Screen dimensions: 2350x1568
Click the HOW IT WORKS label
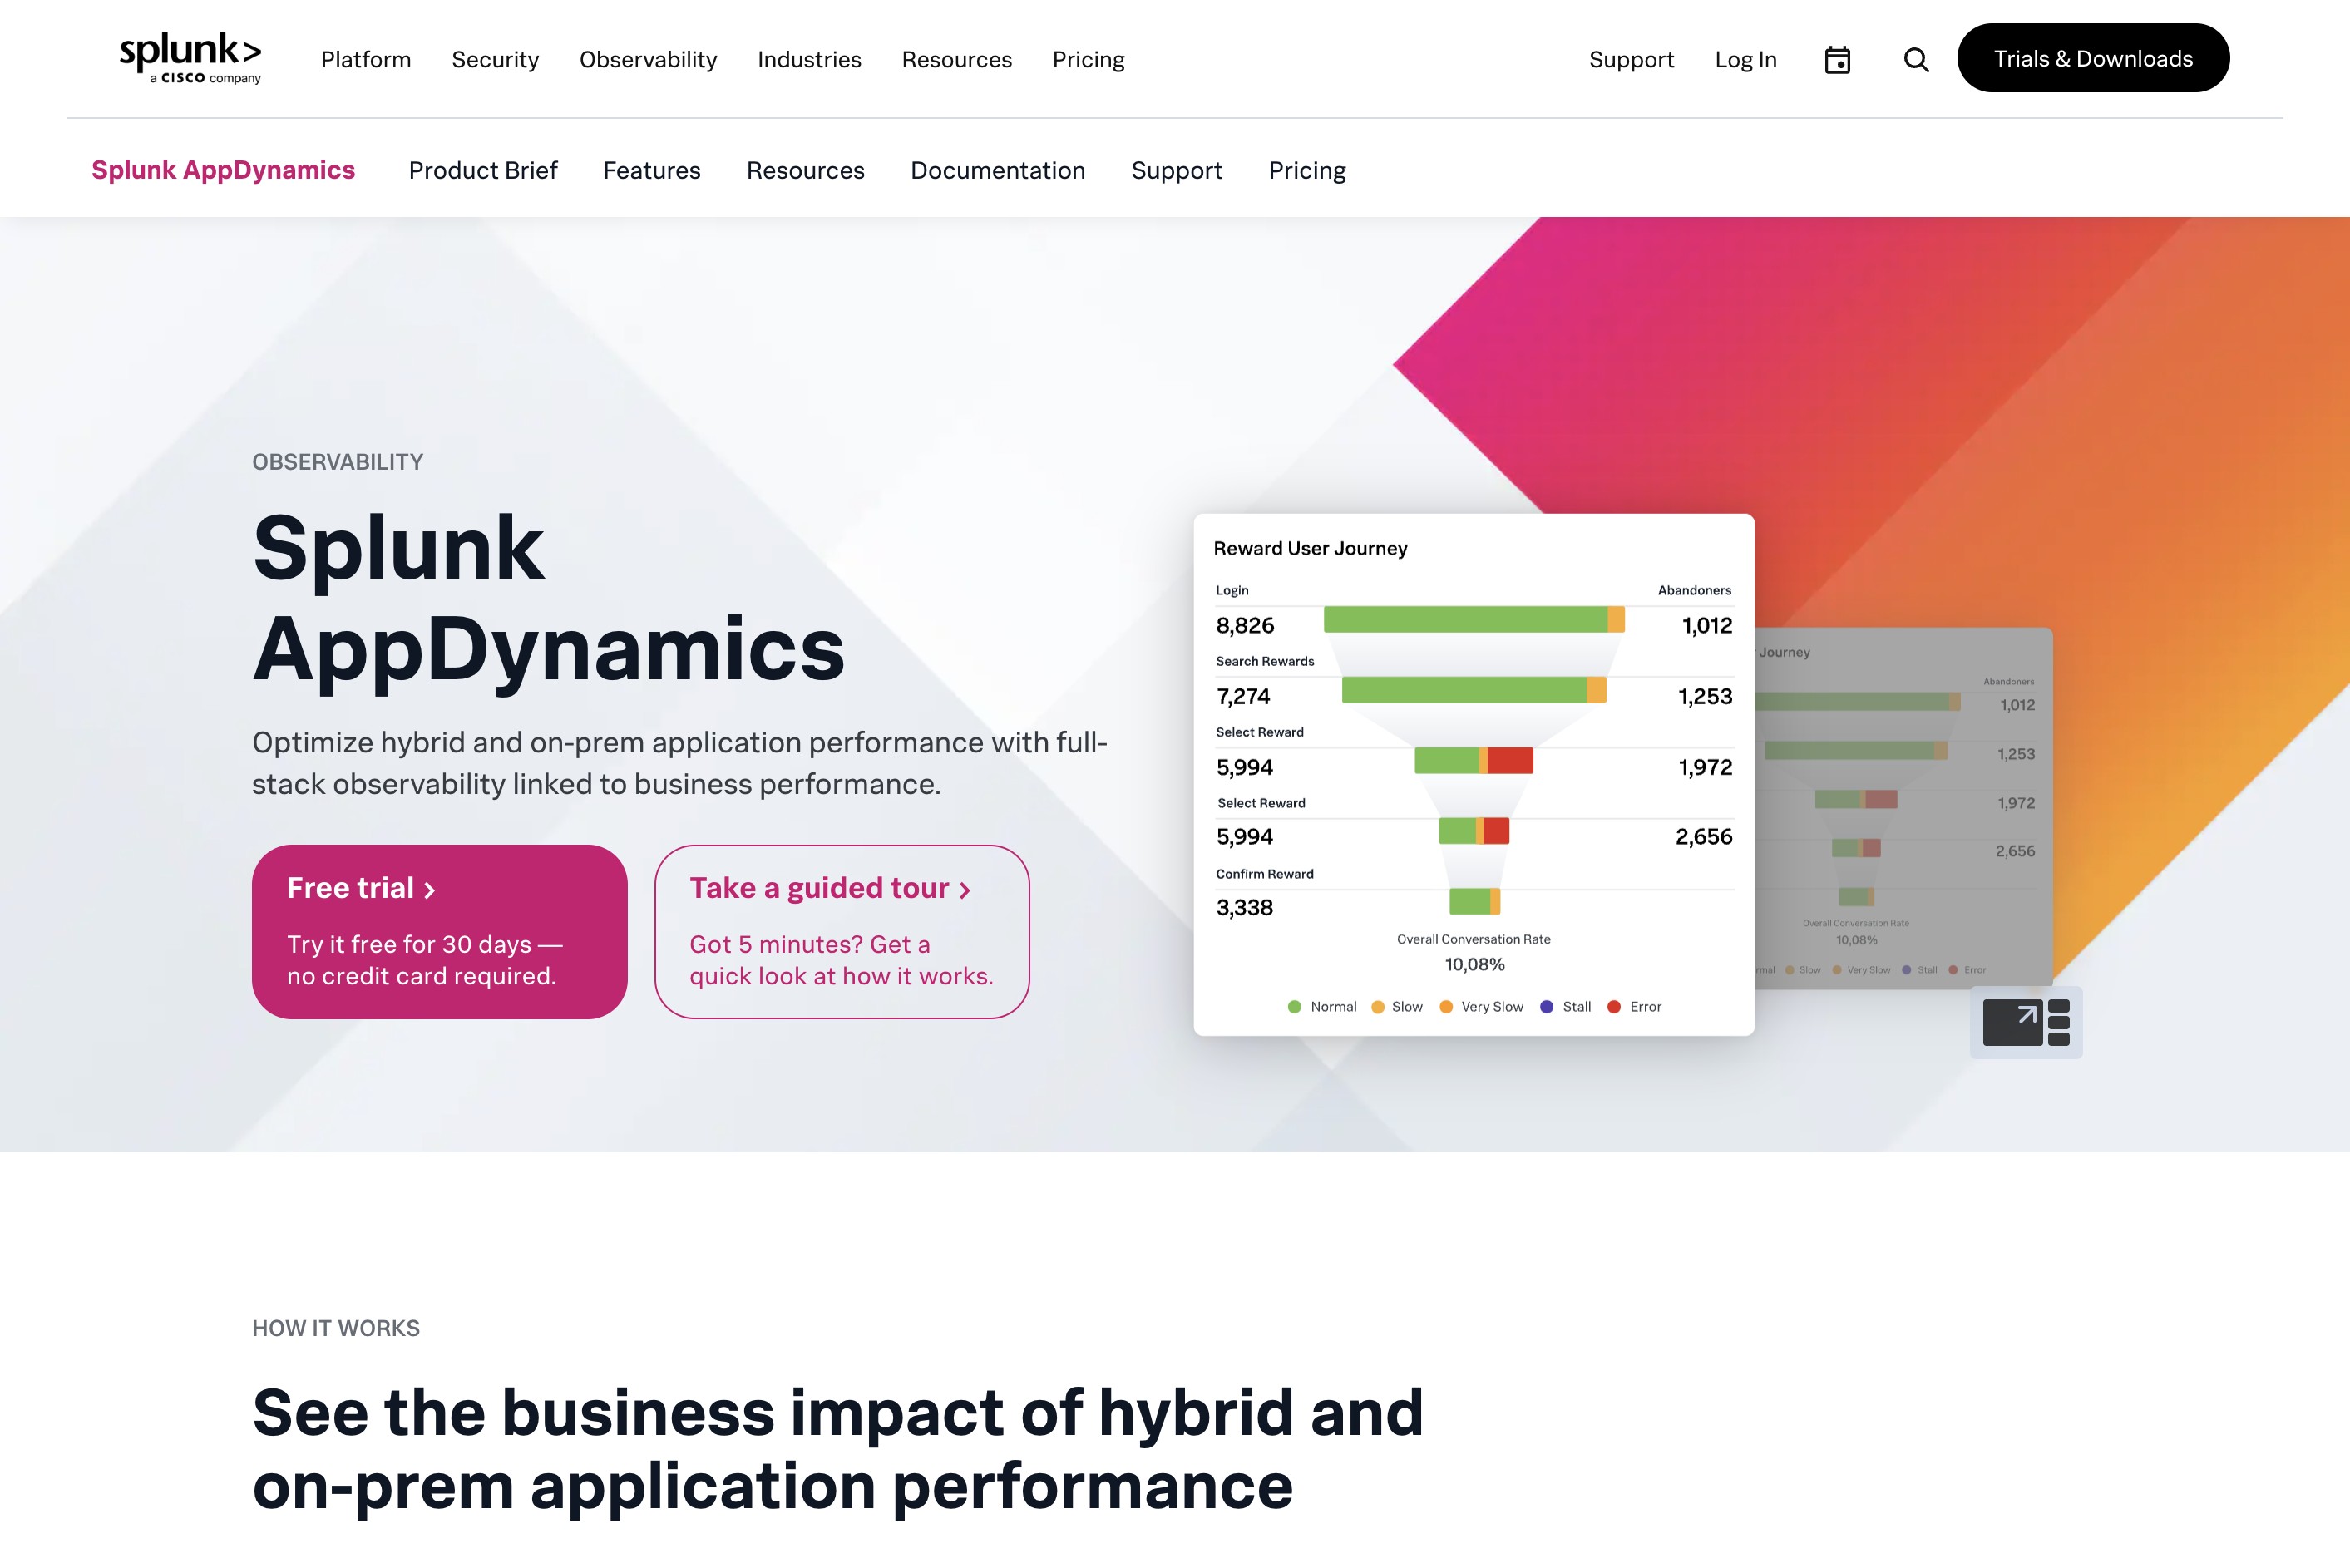point(336,1328)
